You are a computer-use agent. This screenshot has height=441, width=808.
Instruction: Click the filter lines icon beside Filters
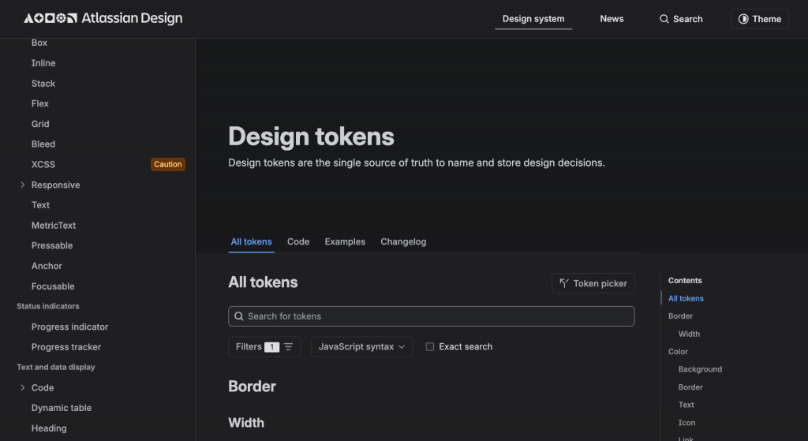(289, 346)
